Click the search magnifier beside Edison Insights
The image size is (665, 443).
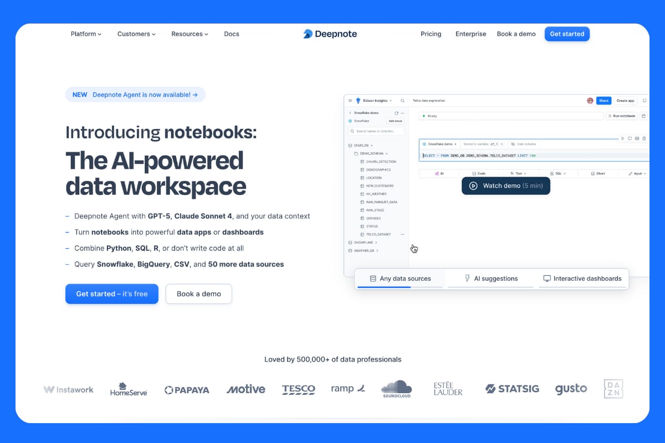[x=402, y=101]
